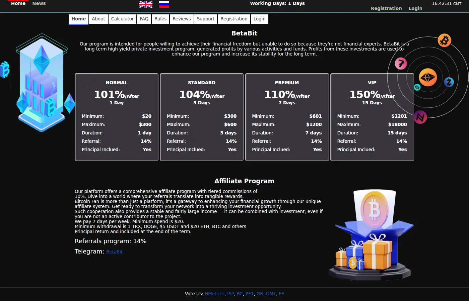The image size is (469, 301).
Task: Click the 15 days duration in VIP plan
Action: pyautogui.click(x=397, y=133)
